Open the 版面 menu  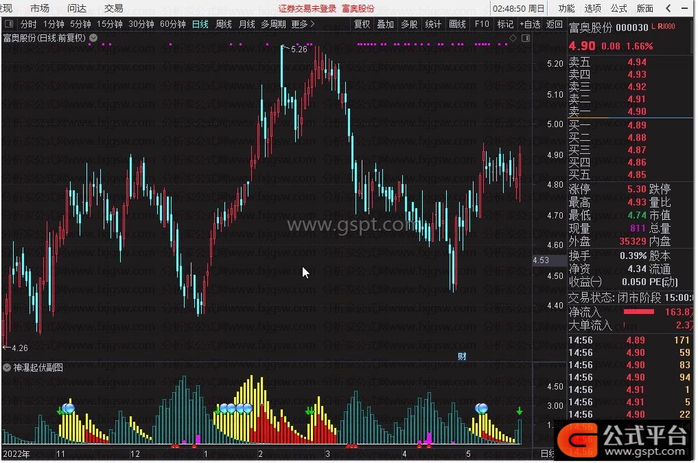point(645,8)
